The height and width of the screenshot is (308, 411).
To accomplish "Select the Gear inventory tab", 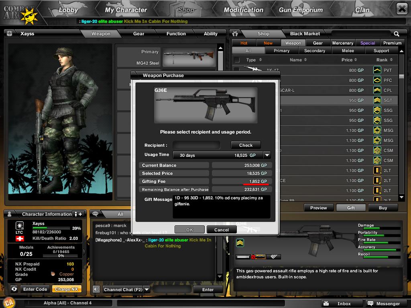I will coord(138,34).
